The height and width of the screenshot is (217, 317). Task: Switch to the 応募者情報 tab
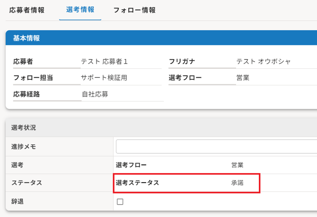point(26,10)
